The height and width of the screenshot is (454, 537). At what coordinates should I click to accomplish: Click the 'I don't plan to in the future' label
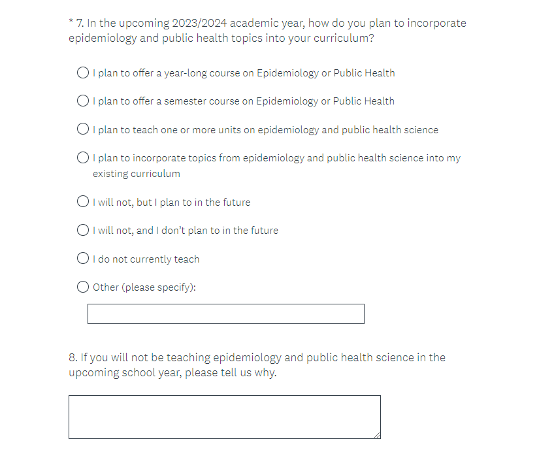pos(186,231)
